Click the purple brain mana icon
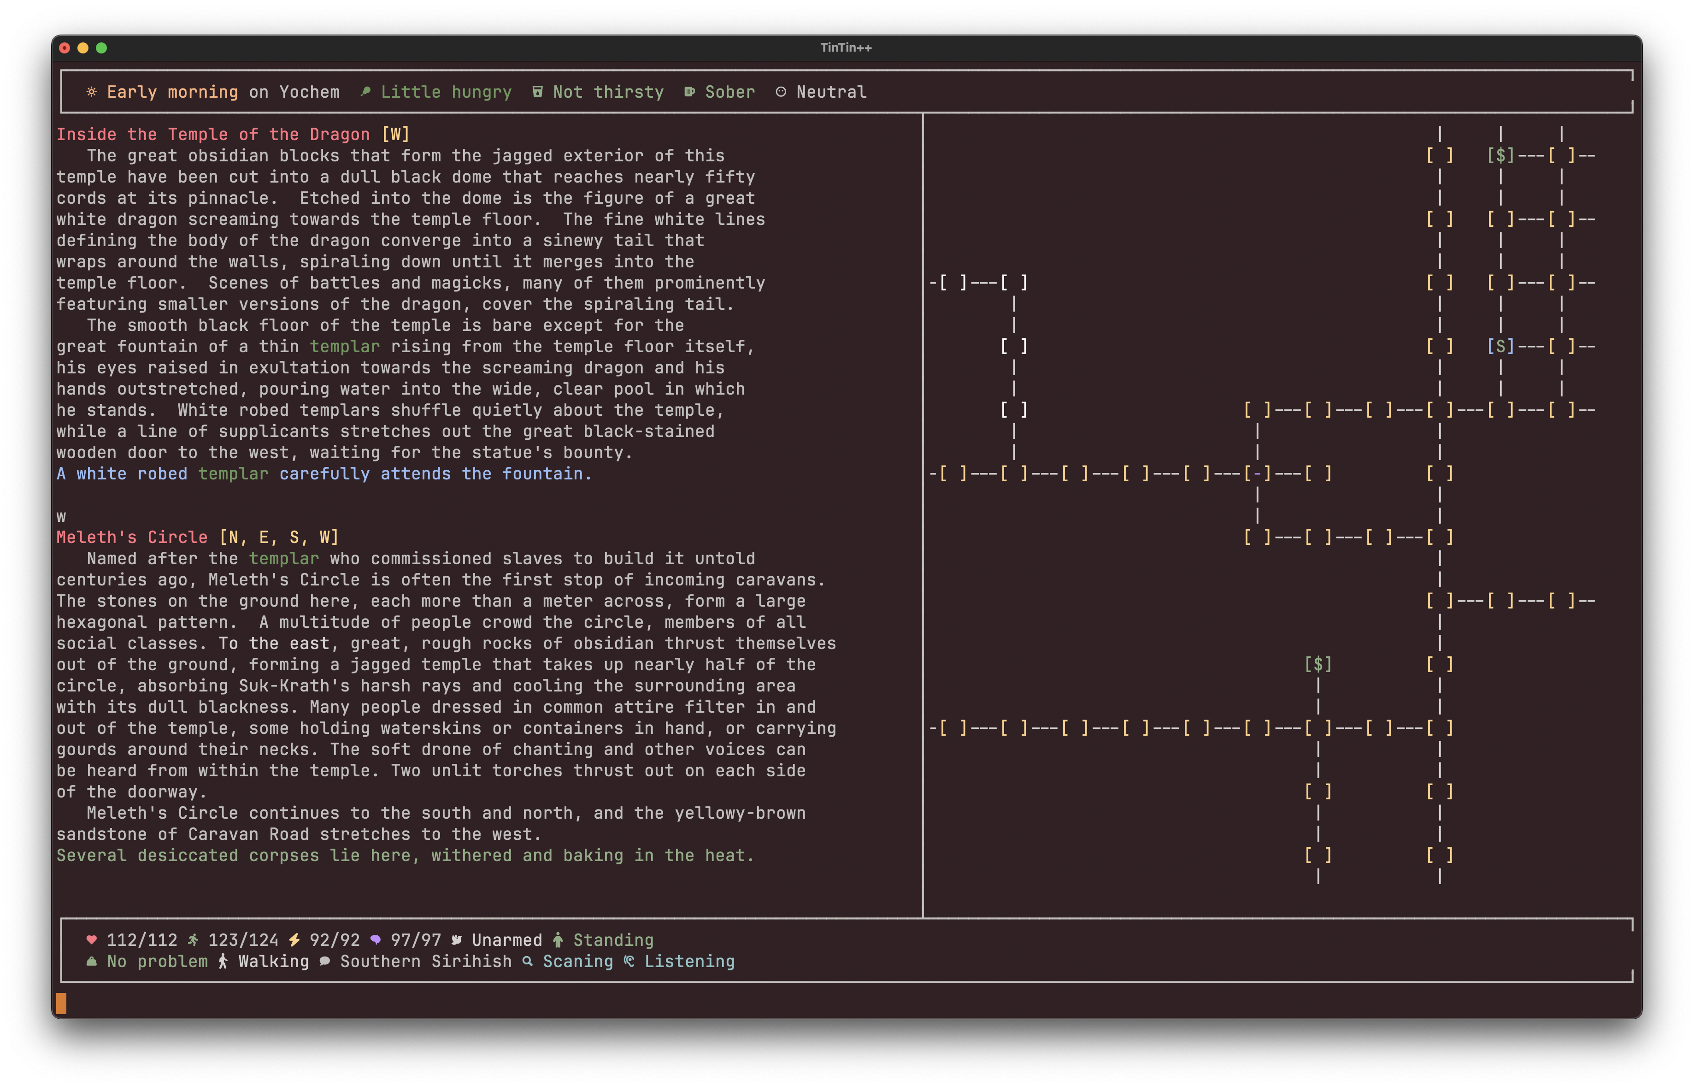The width and height of the screenshot is (1694, 1087). (376, 940)
